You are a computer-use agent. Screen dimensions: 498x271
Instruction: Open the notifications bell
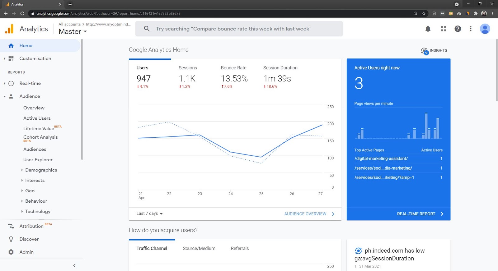(x=428, y=29)
